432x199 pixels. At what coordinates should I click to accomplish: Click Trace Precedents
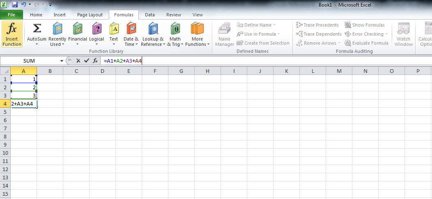[x=317, y=25]
